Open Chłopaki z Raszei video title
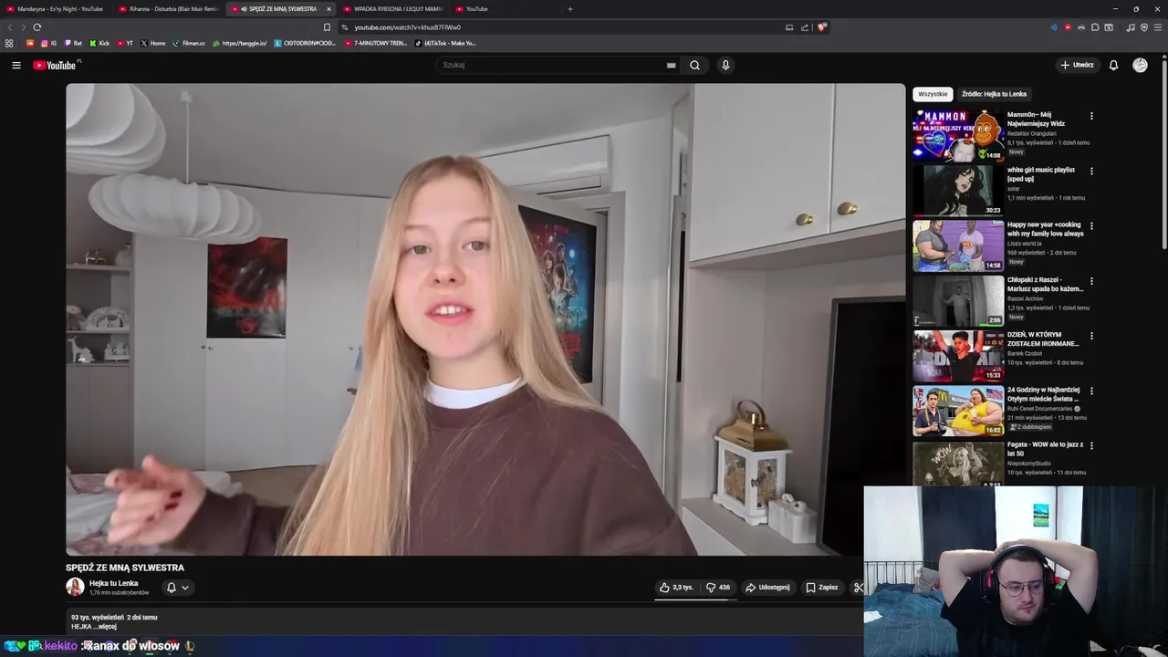Viewport: 1168px width, 657px height. click(x=1045, y=285)
